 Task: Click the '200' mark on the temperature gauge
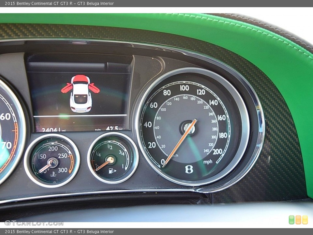pyautogui.click(x=53, y=149)
